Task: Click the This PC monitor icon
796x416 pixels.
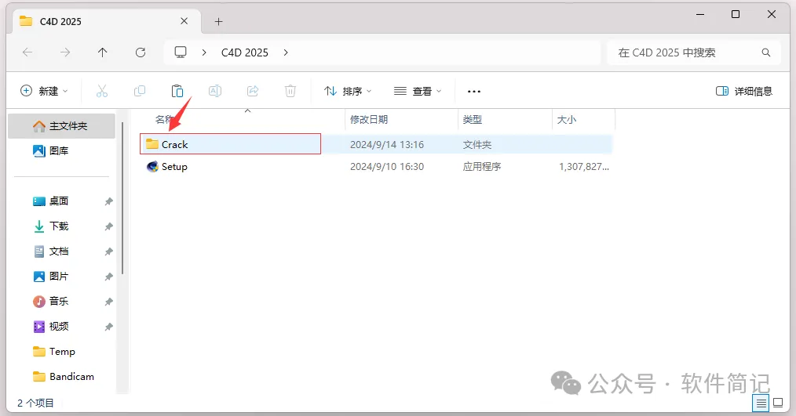Action: pyautogui.click(x=181, y=52)
